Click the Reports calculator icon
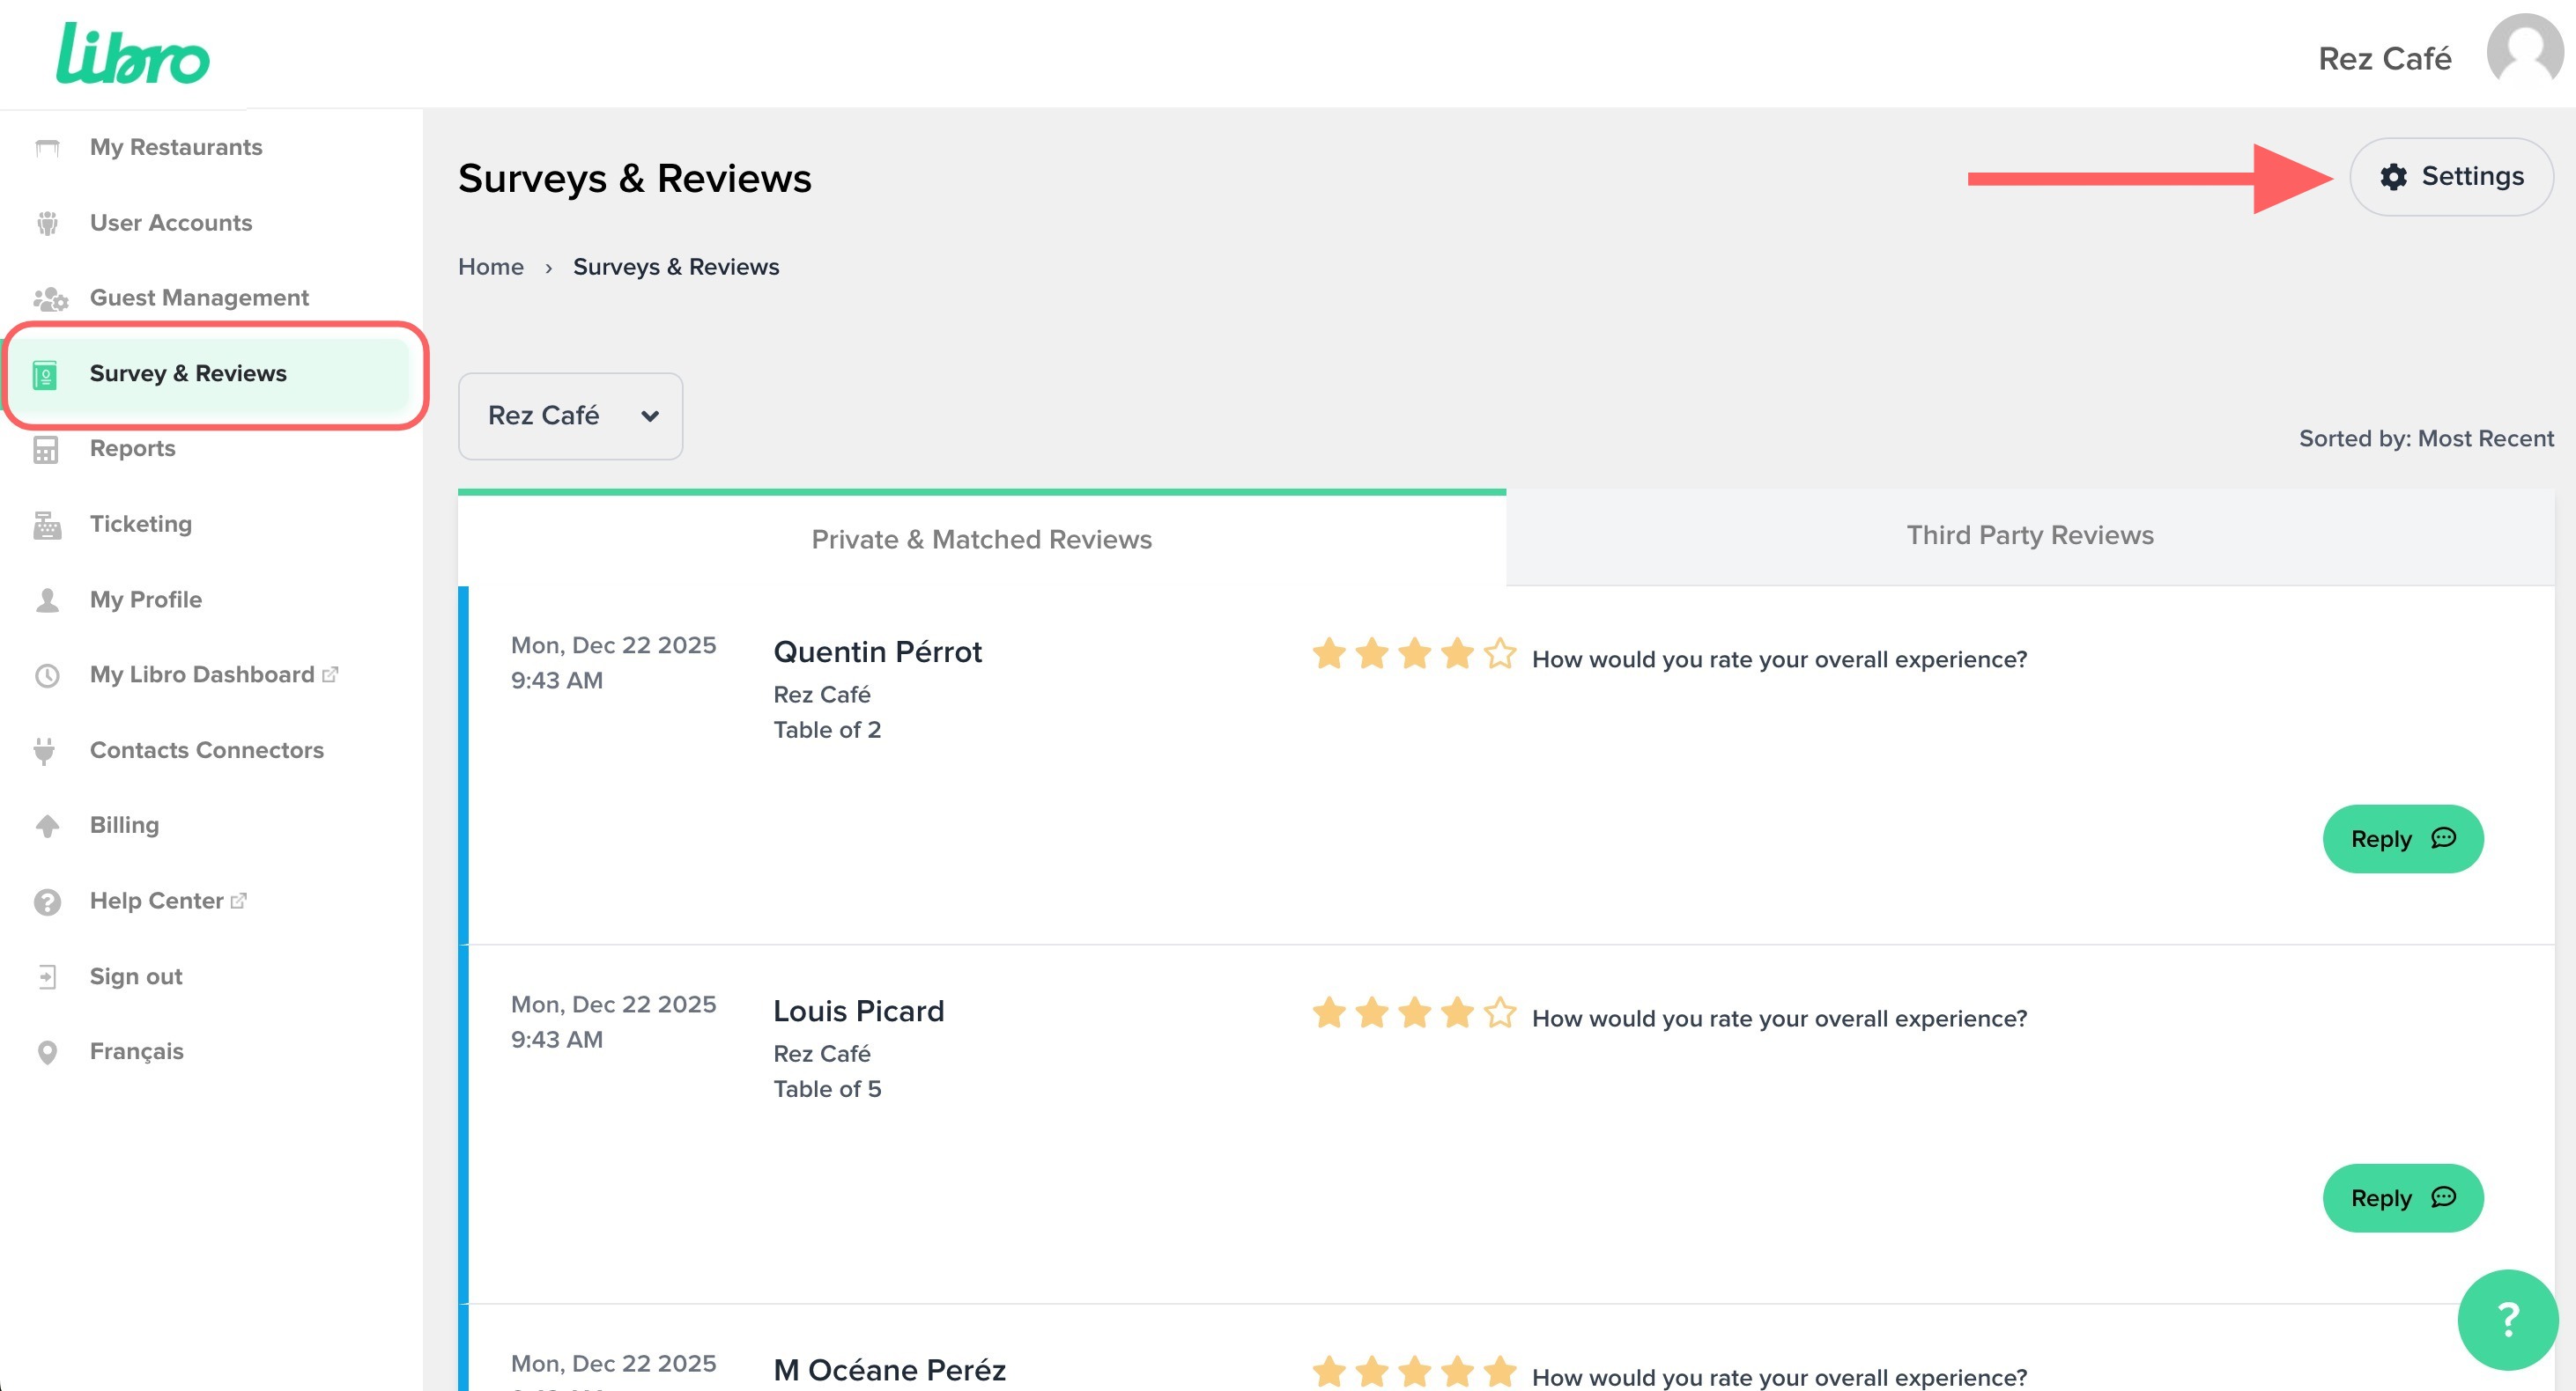The width and height of the screenshot is (2576, 1391). (x=46, y=450)
